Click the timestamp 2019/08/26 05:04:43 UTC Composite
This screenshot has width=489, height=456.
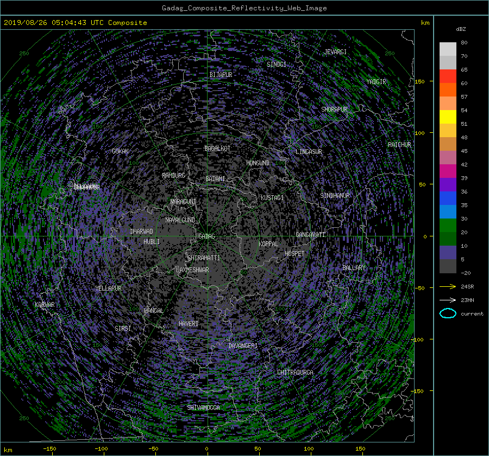(75, 23)
